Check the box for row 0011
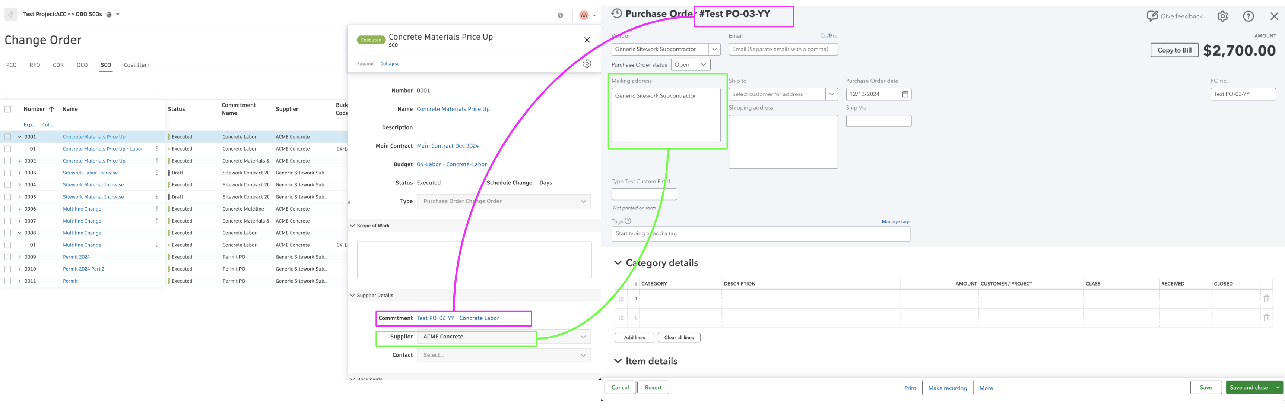This screenshot has height=410, width=1285. pyautogui.click(x=7, y=281)
